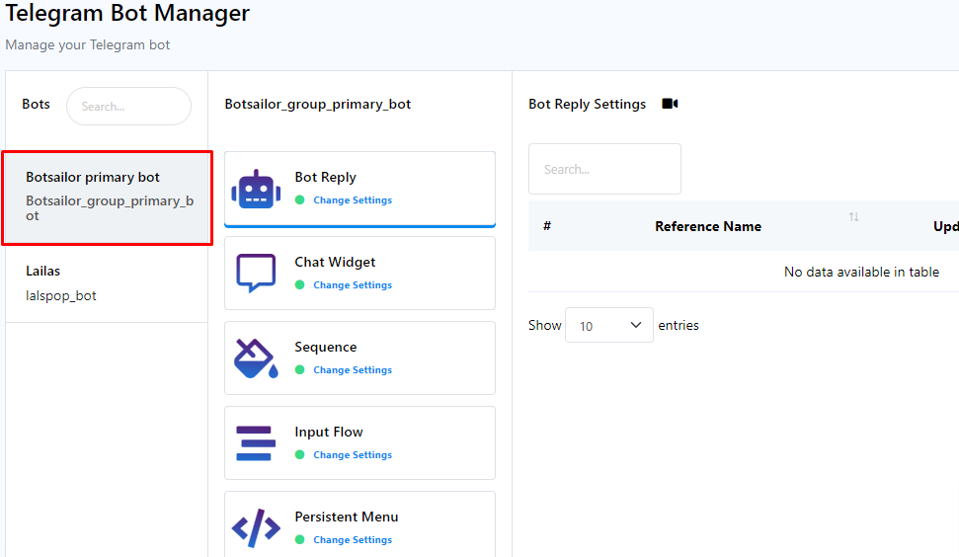Click the Input Flow bars icon
Viewport: 959px width, 557px height.
pos(256,443)
